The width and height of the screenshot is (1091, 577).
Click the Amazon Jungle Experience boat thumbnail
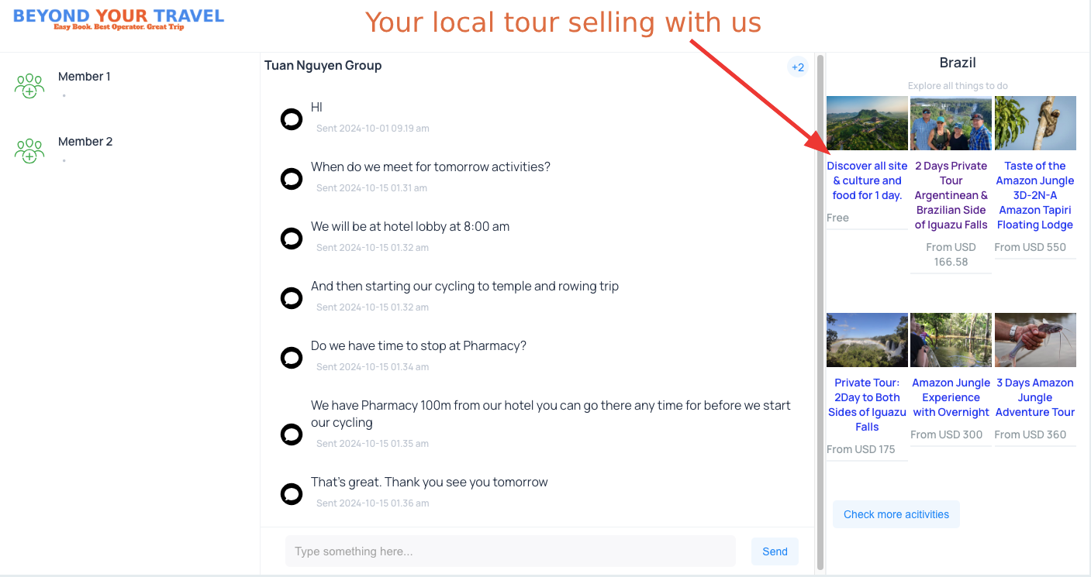click(x=951, y=340)
